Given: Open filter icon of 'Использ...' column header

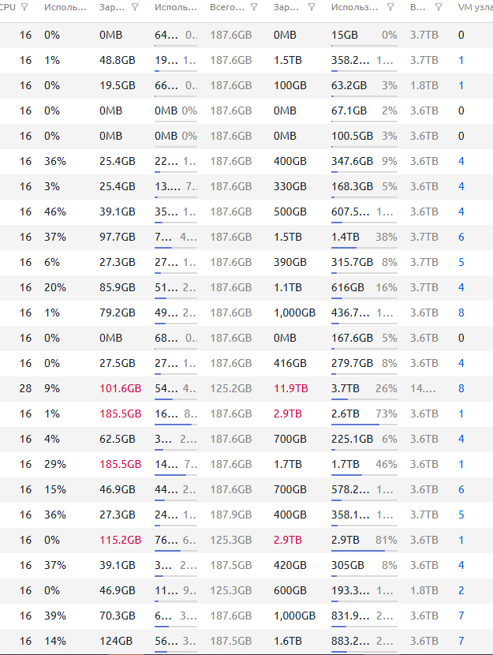Looking at the screenshot, I should pos(391,7).
